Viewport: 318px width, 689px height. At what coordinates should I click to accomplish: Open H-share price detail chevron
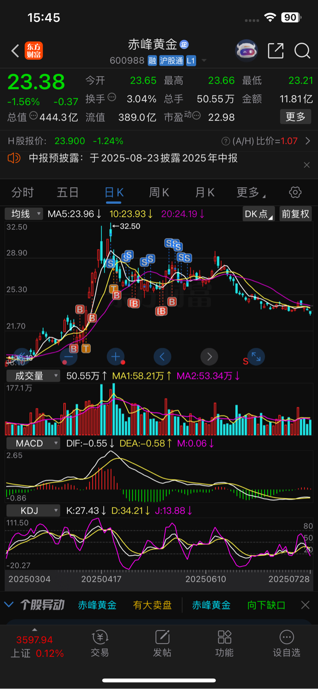tap(308, 141)
